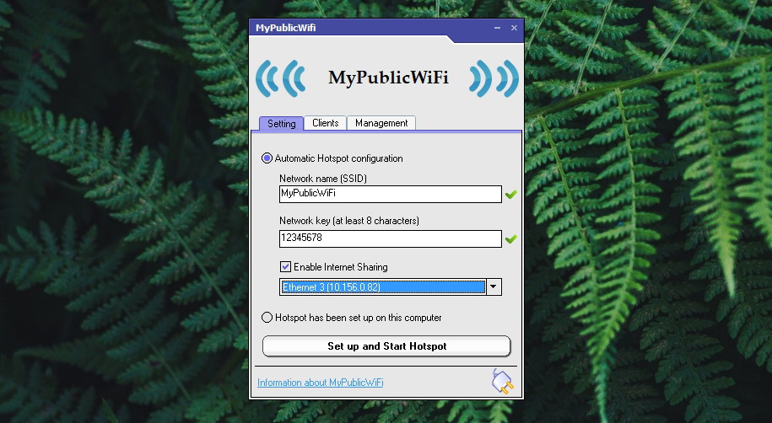Click the MyPublicWiFi heading text

388,78
